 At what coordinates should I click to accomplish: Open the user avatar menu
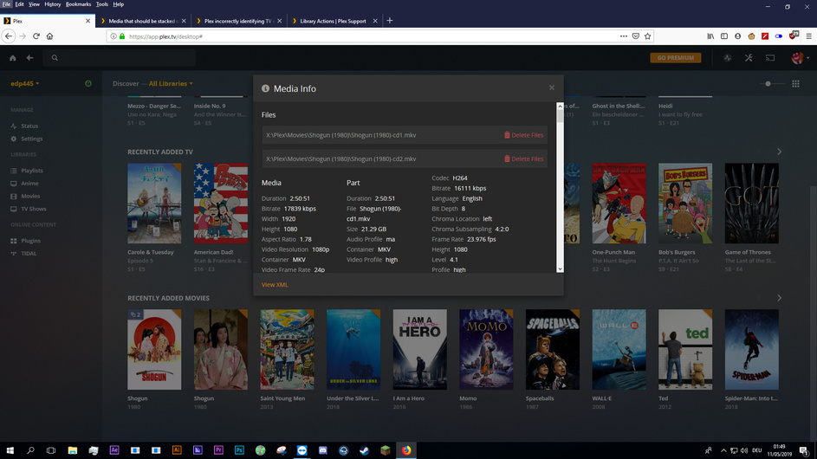800,58
